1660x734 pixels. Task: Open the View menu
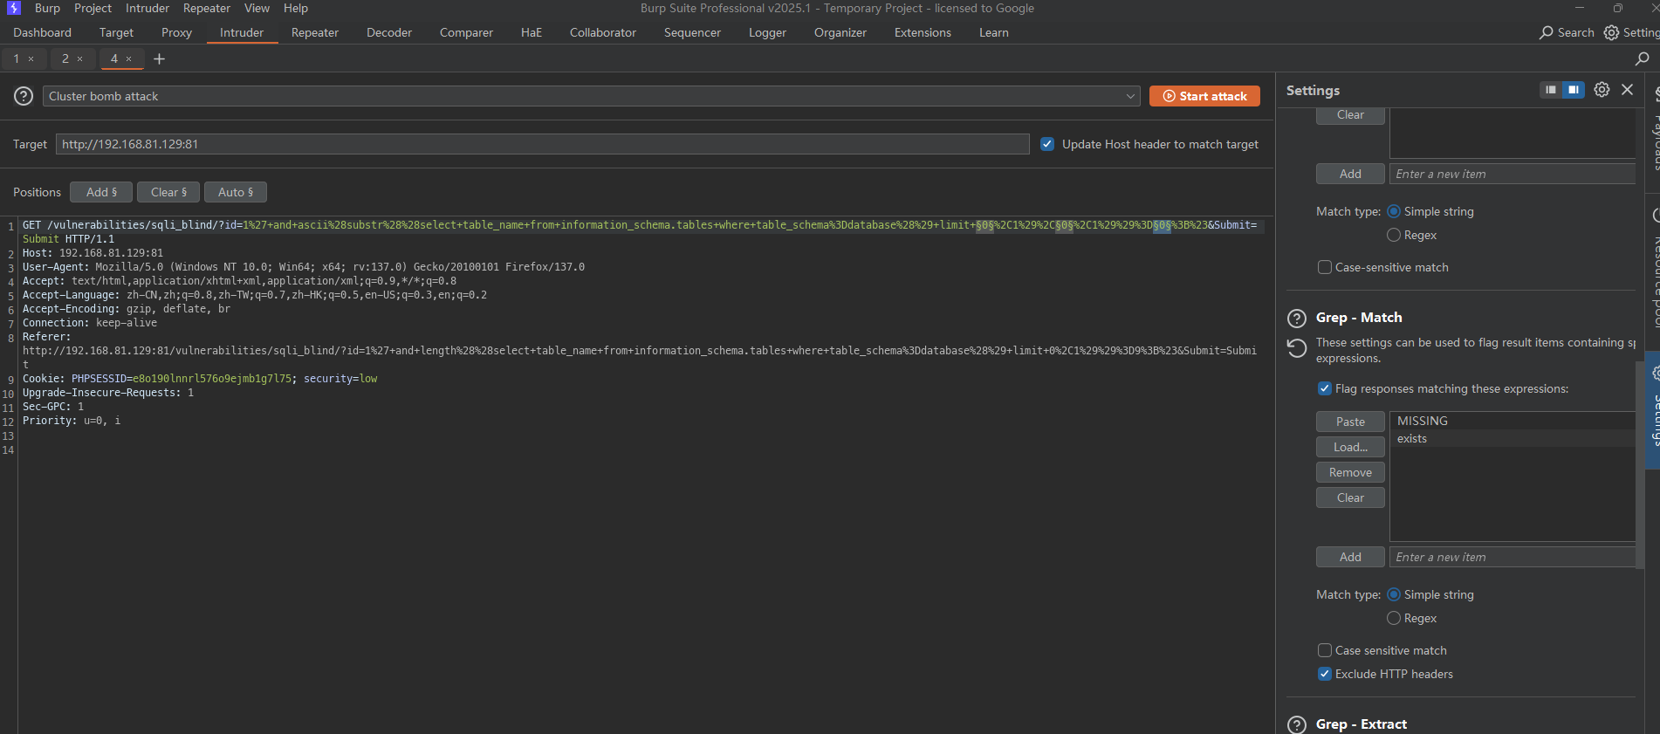(x=257, y=8)
